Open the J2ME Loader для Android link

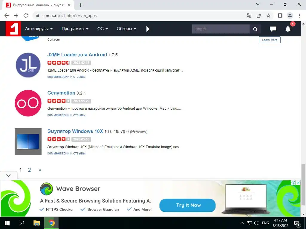click(x=77, y=55)
